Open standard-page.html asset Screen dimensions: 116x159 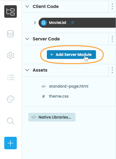tap(69, 86)
